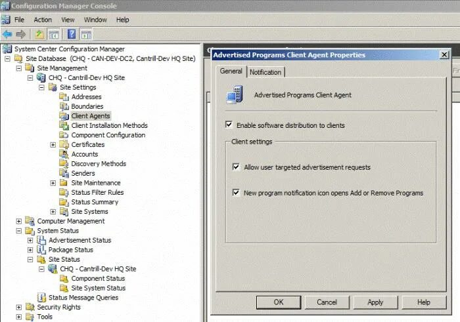Click the Tools folder icon

point(30,317)
